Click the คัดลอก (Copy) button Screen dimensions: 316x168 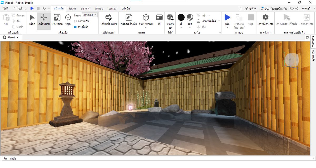pos(18,15)
